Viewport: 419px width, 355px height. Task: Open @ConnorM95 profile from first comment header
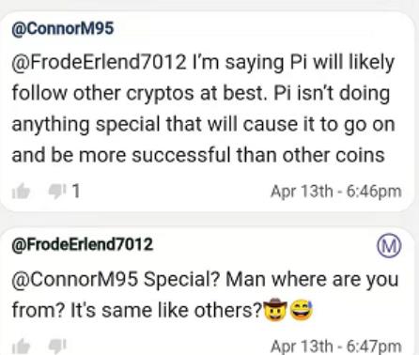click(x=63, y=29)
